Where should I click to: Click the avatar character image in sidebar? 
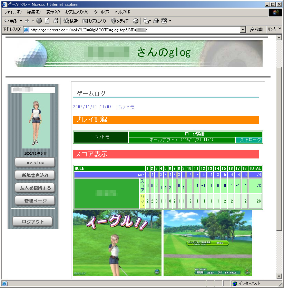[36, 121]
